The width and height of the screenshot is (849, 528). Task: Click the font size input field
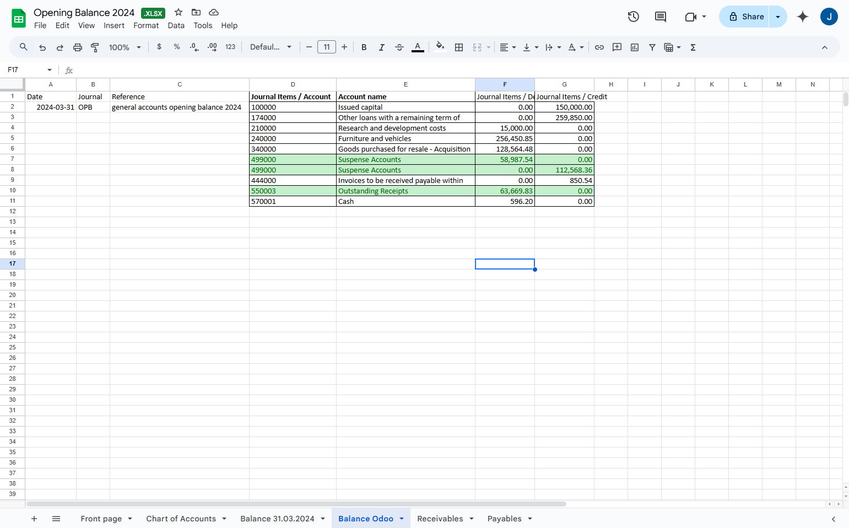327,47
